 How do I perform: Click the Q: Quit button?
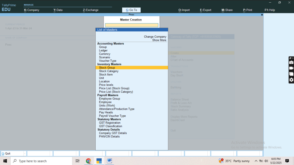pos(13,153)
